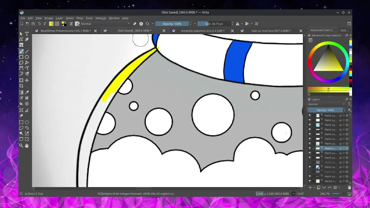Image resolution: width=370 pixels, height=208 pixels.
Task: Duplicate the selected layer
Action: (x=319, y=187)
